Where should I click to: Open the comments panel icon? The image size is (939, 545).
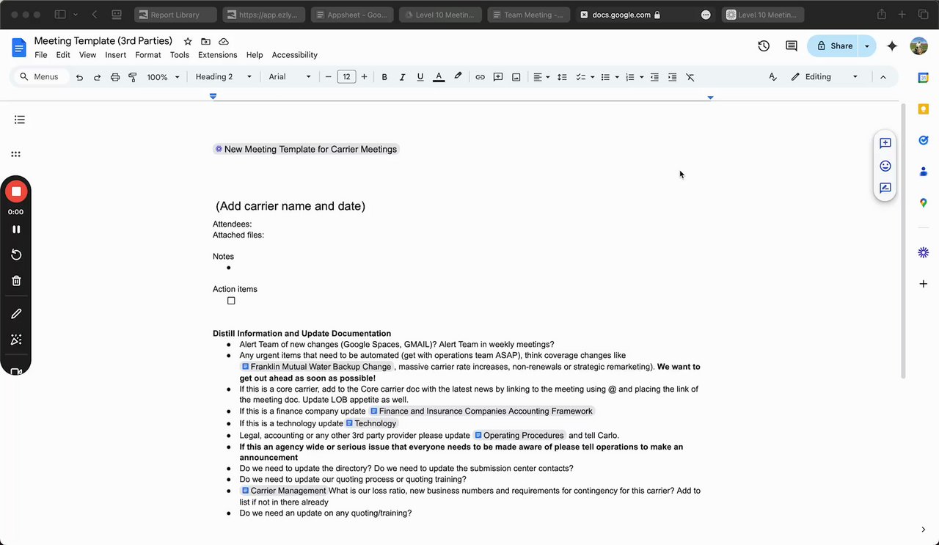792,45
